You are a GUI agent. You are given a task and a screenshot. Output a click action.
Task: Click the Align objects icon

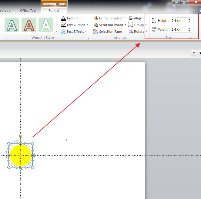pos(130,18)
